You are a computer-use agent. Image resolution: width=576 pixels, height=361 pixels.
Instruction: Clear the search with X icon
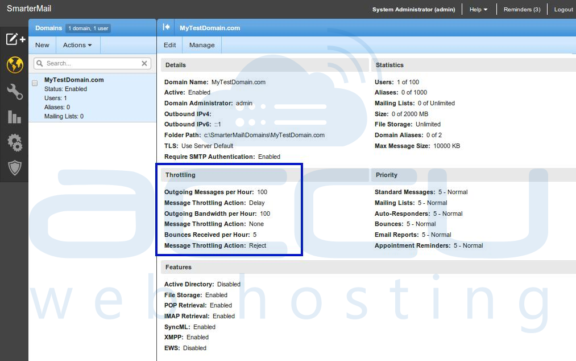click(144, 63)
